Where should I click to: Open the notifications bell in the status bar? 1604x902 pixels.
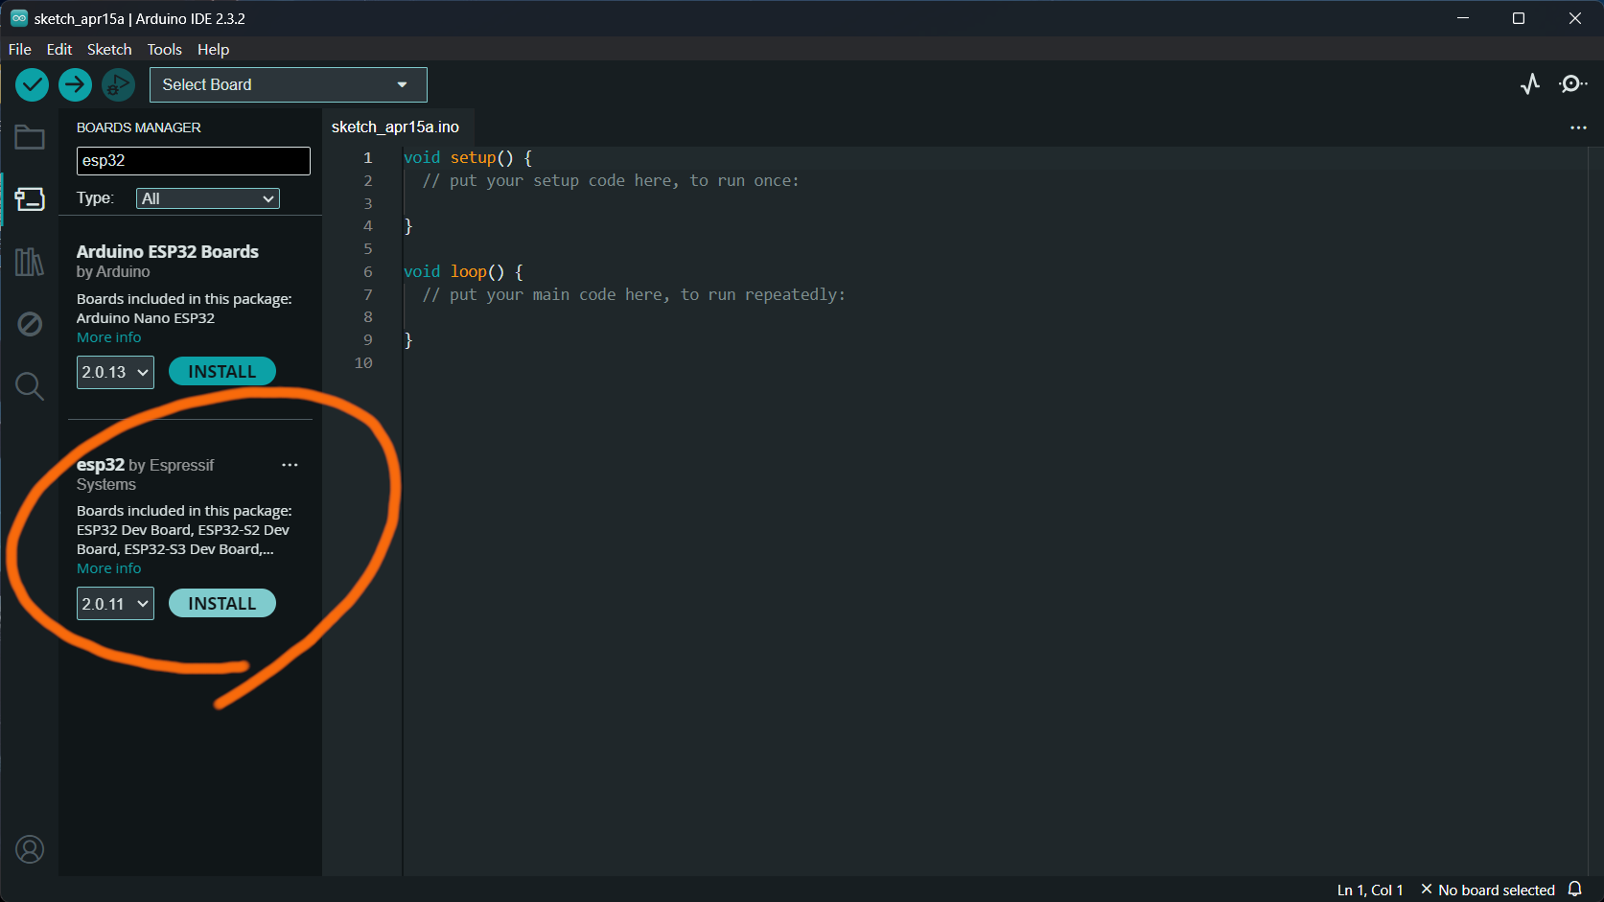pyautogui.click(x=1575, y=889)
